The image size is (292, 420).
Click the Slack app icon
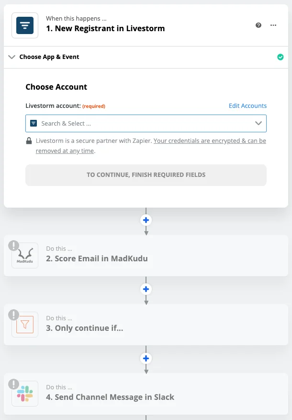click(25, 394)
